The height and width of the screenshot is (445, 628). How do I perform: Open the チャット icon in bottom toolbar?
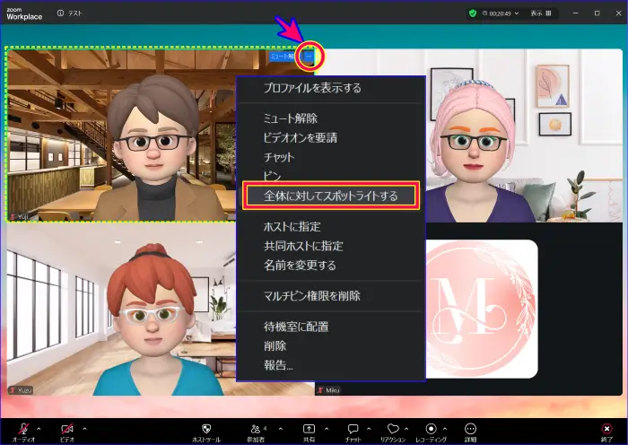pyautogui.click(x=353, y=429)
